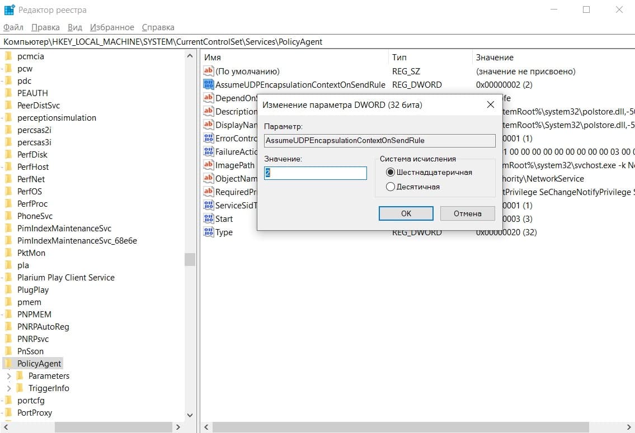Click the Type DWORD value icon
The width and height of the screenshot is (635, 433).
tap(208, 232)
